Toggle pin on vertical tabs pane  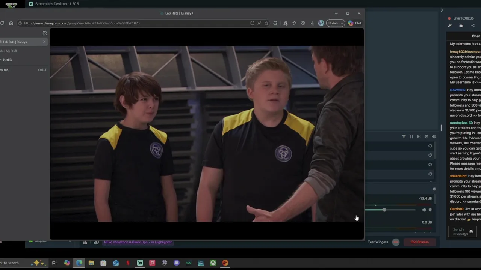point(45,33)
